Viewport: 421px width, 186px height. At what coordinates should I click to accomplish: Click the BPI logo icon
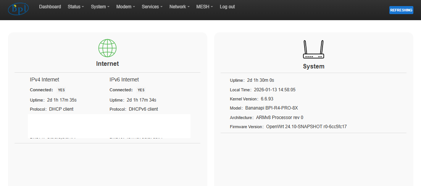click(18, 9)
